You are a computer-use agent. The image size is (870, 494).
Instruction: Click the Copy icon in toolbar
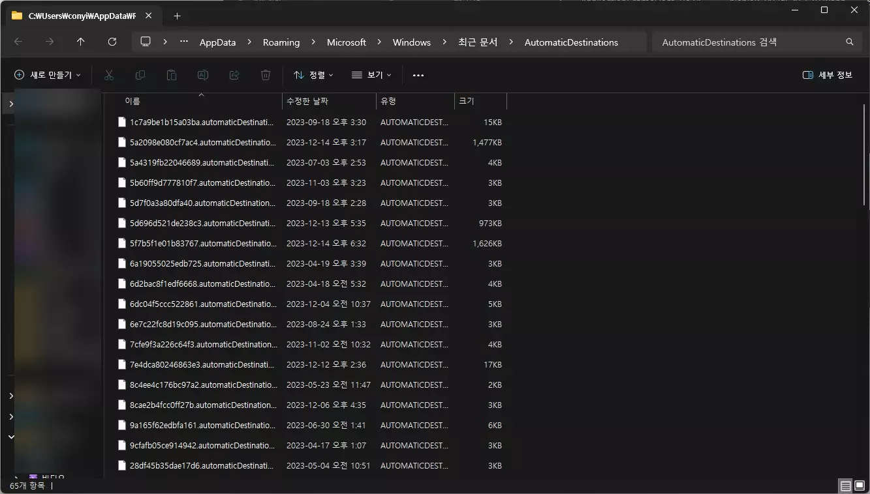140,75
